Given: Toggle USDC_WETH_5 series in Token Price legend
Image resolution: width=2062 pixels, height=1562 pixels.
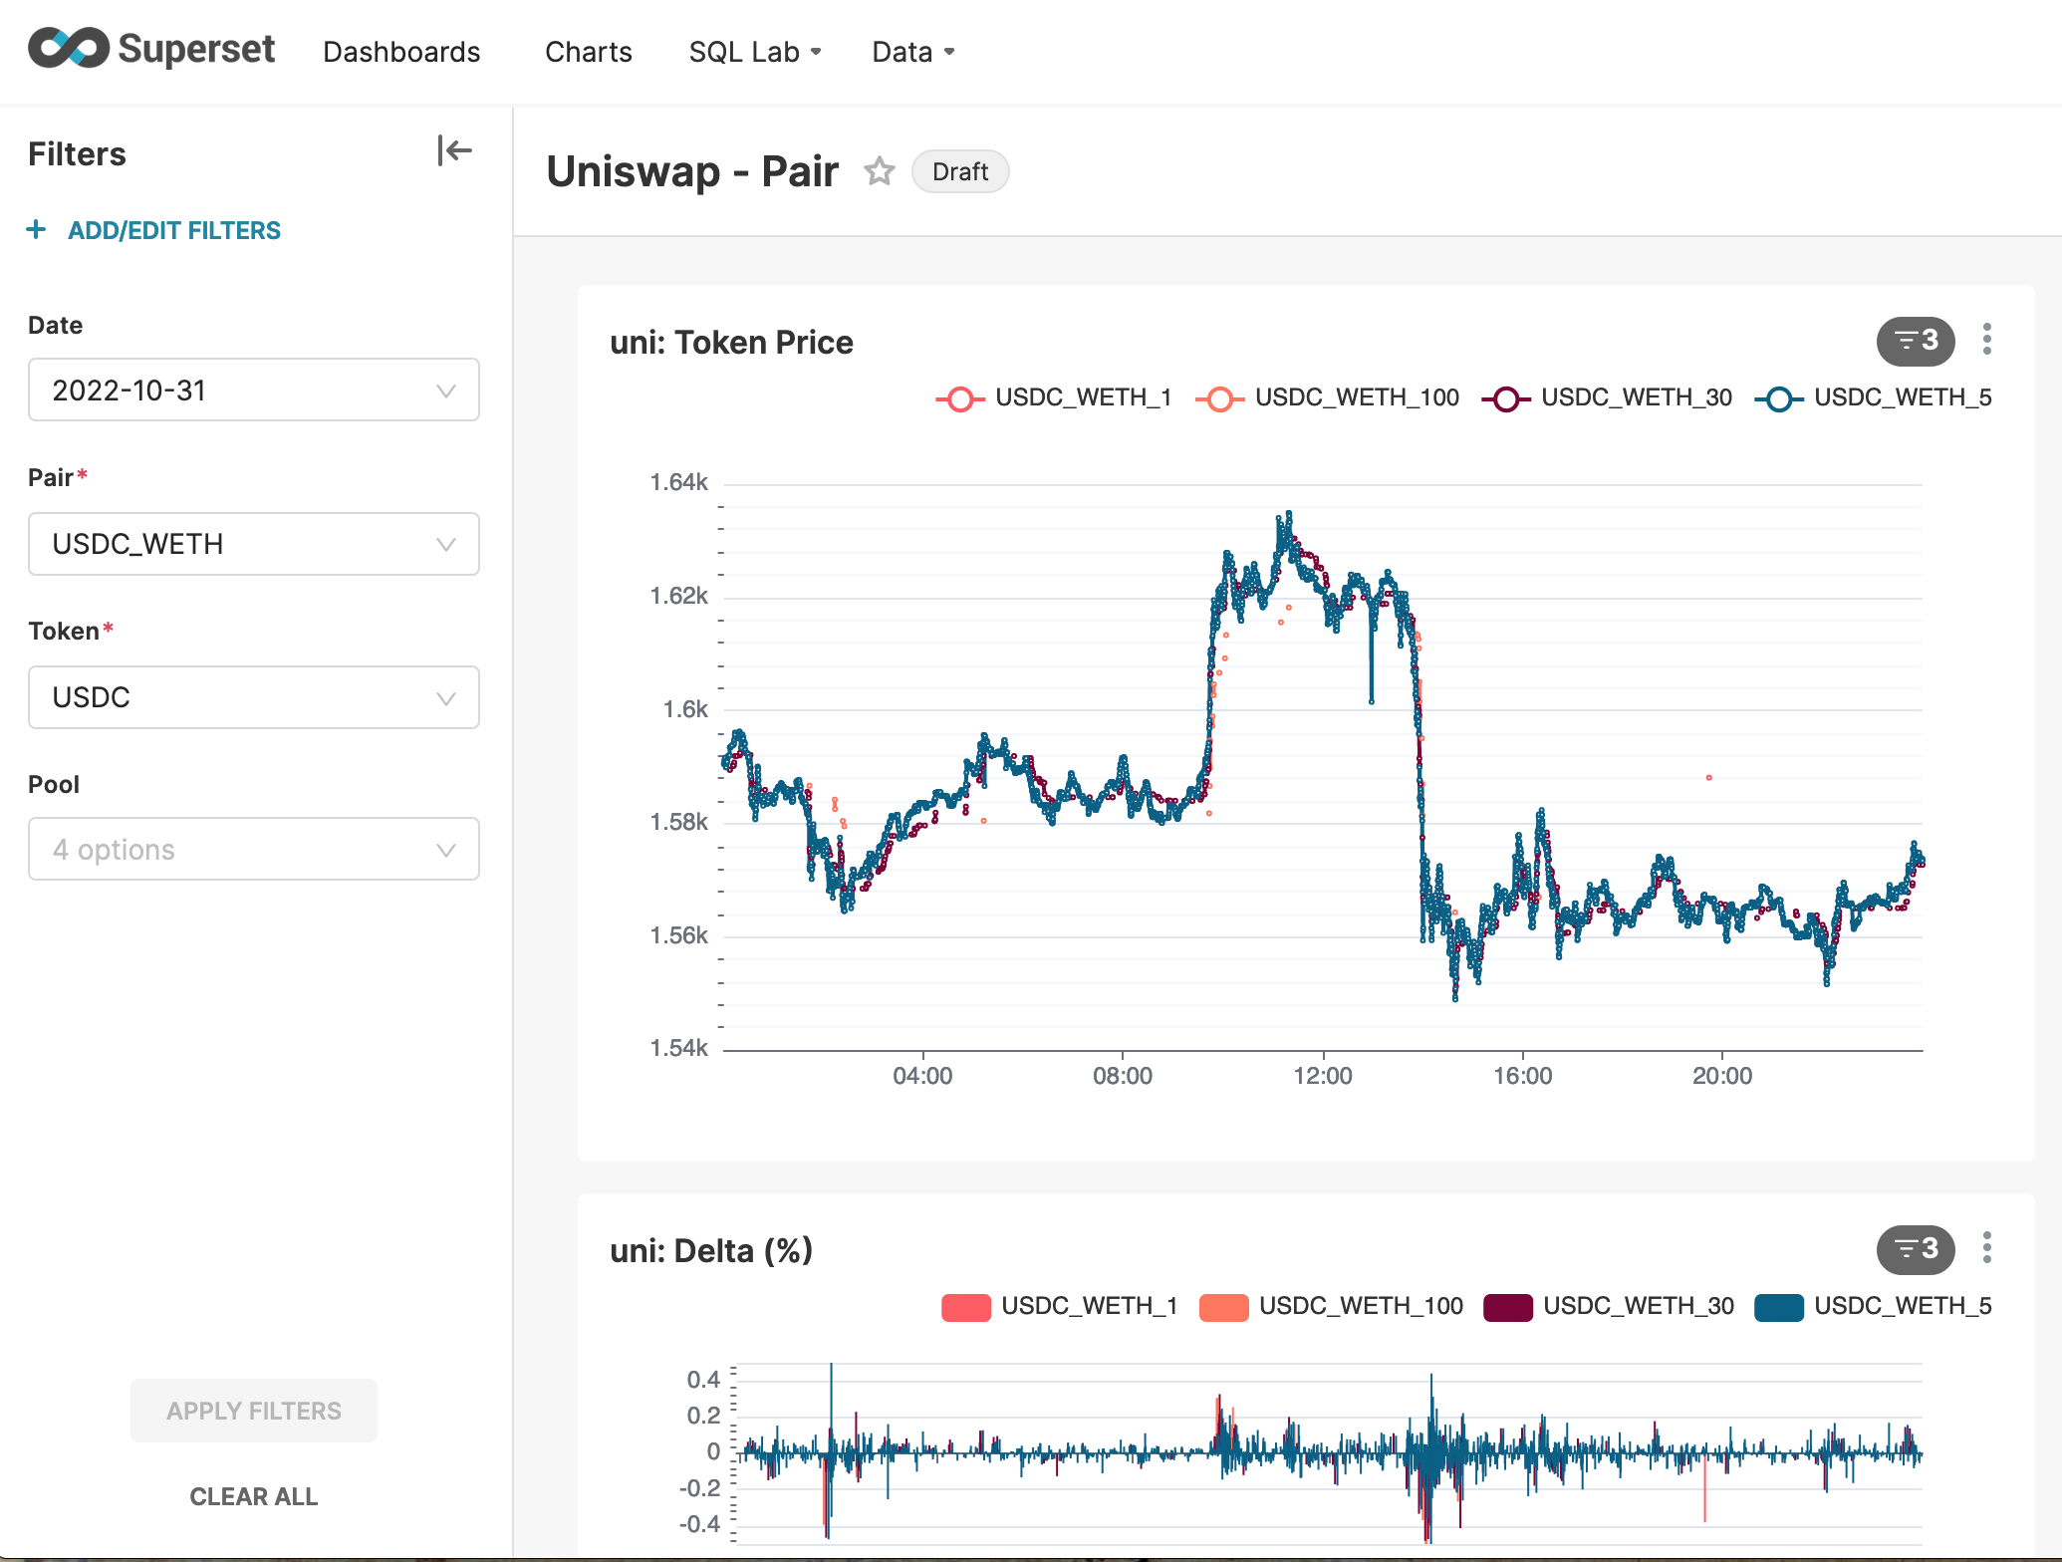Looking at the screenshot, I should tap(1874, 397).
